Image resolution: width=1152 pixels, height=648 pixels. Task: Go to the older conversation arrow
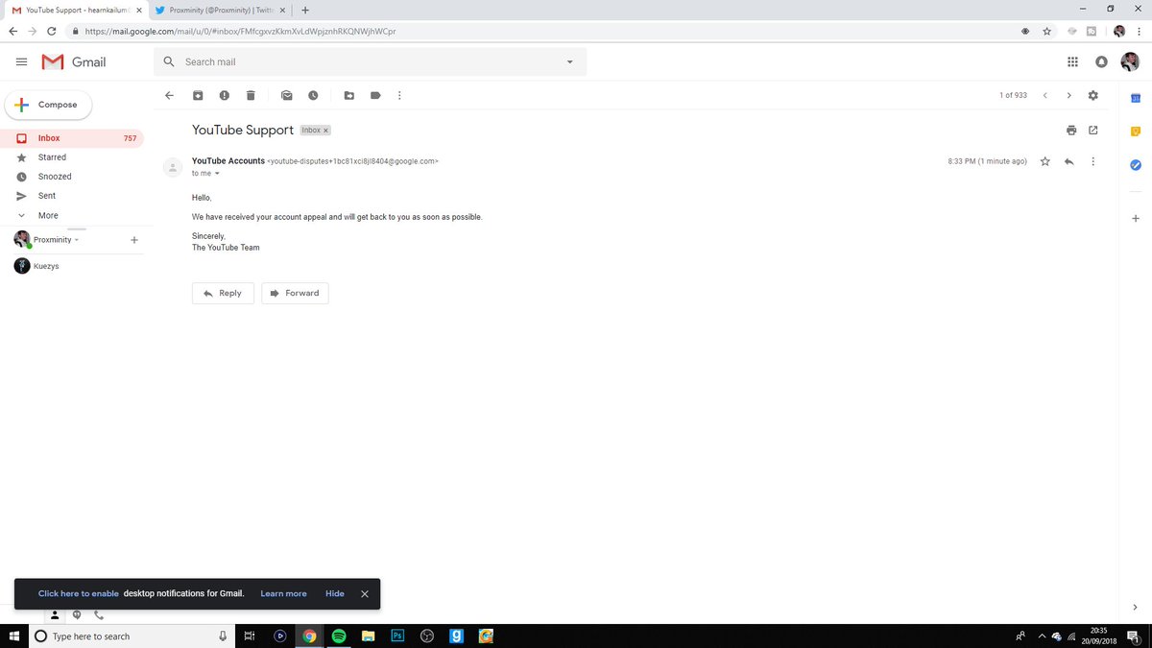point(1068,95)
